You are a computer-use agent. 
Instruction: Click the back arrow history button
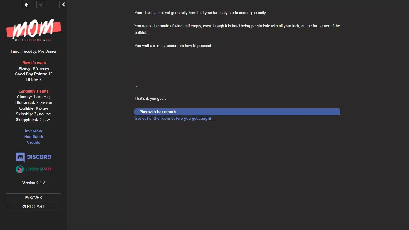(26, 4)
